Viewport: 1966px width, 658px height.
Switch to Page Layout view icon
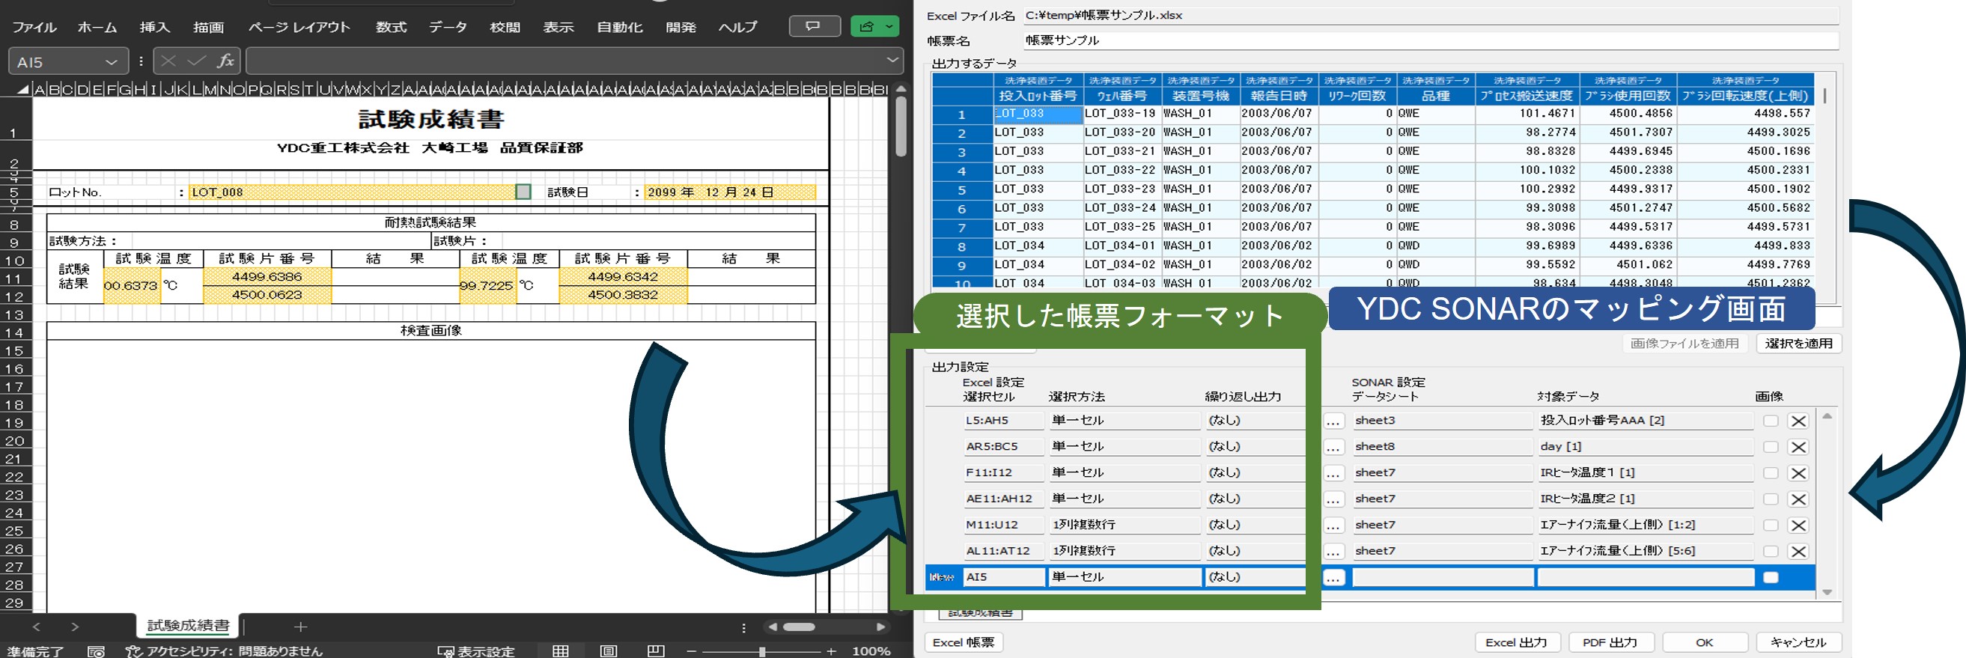tap(608, 651)
